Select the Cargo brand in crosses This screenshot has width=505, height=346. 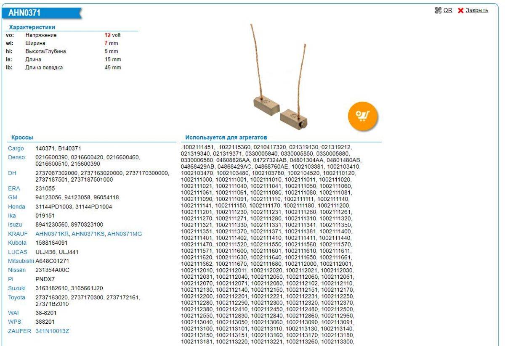click(x=16, y=148)
